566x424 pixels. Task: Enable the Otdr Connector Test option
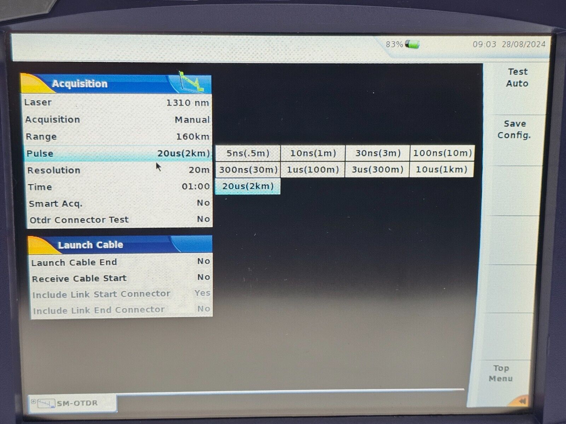pos(119,219)
